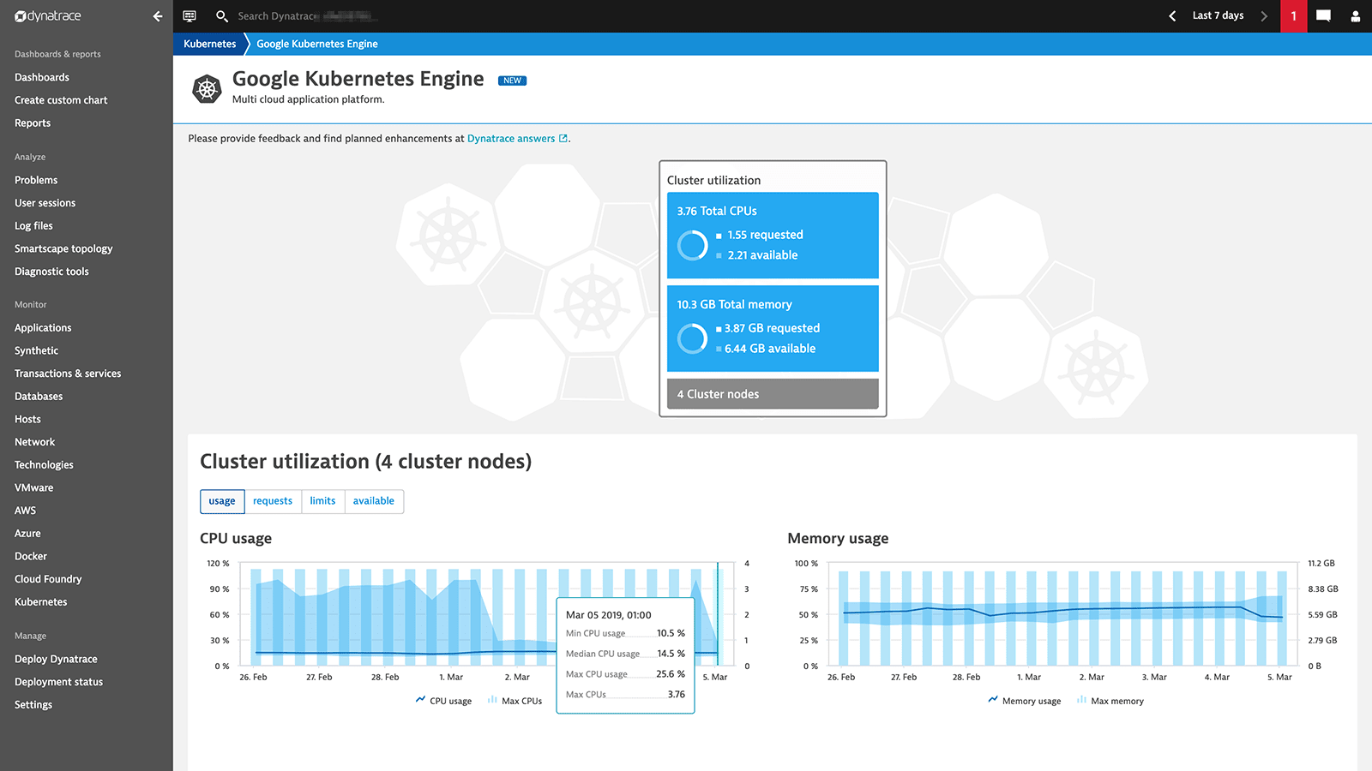Click Google Kubernetes Engine breadcrumb

tap(317, 44)
